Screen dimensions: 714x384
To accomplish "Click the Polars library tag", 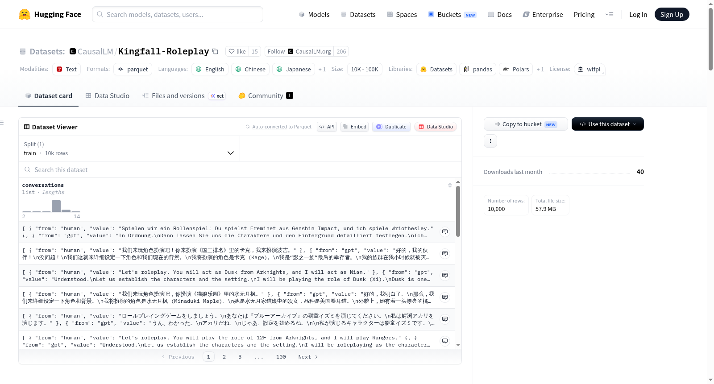I will tap(516, 69).
